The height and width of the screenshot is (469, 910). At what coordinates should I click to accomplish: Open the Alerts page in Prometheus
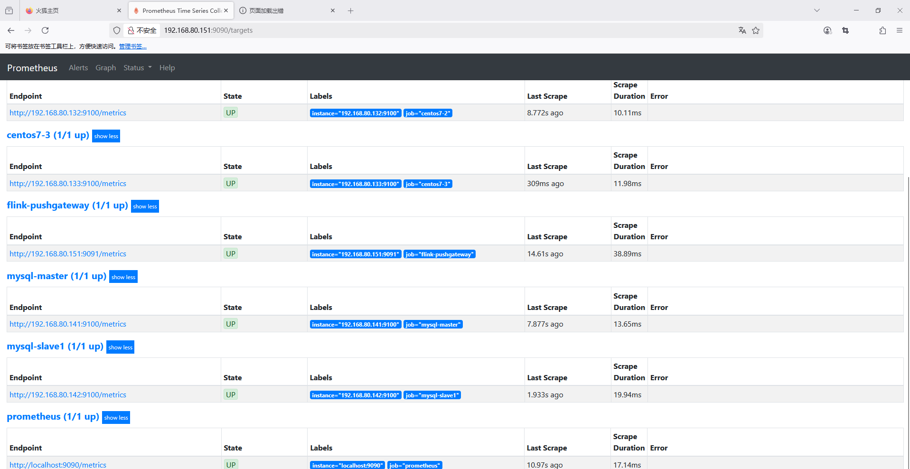pyautogui.click(x=78, y=68)
